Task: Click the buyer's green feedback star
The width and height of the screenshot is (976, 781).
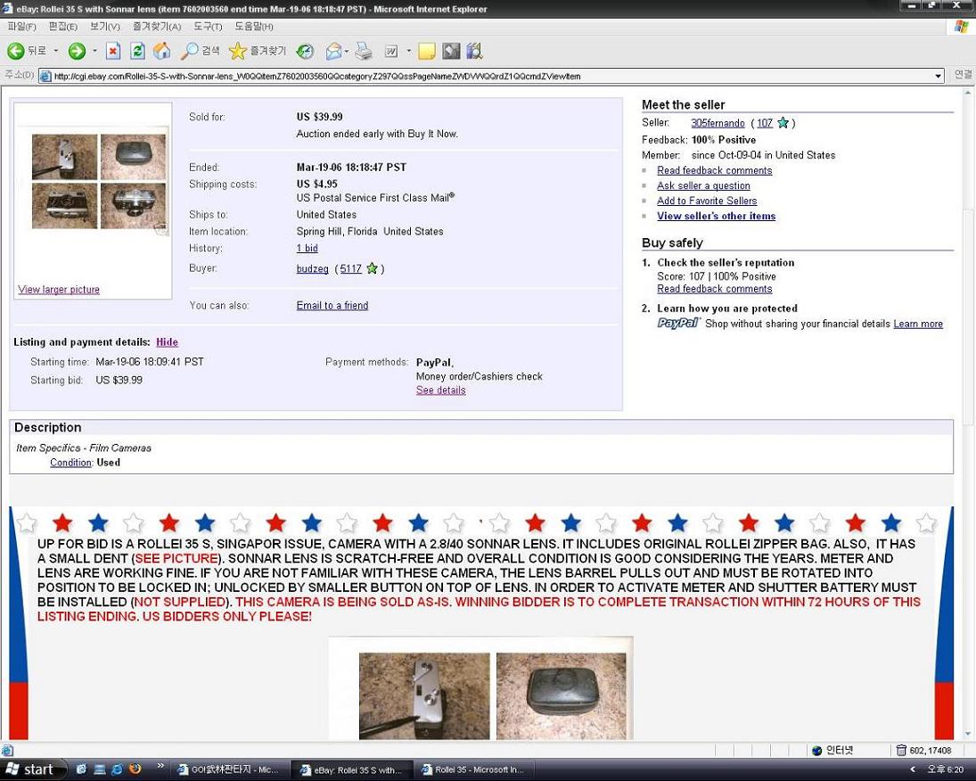Action: pos(373,268)
